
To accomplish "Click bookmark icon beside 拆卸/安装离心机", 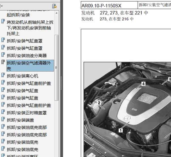I will pos(3,75).
